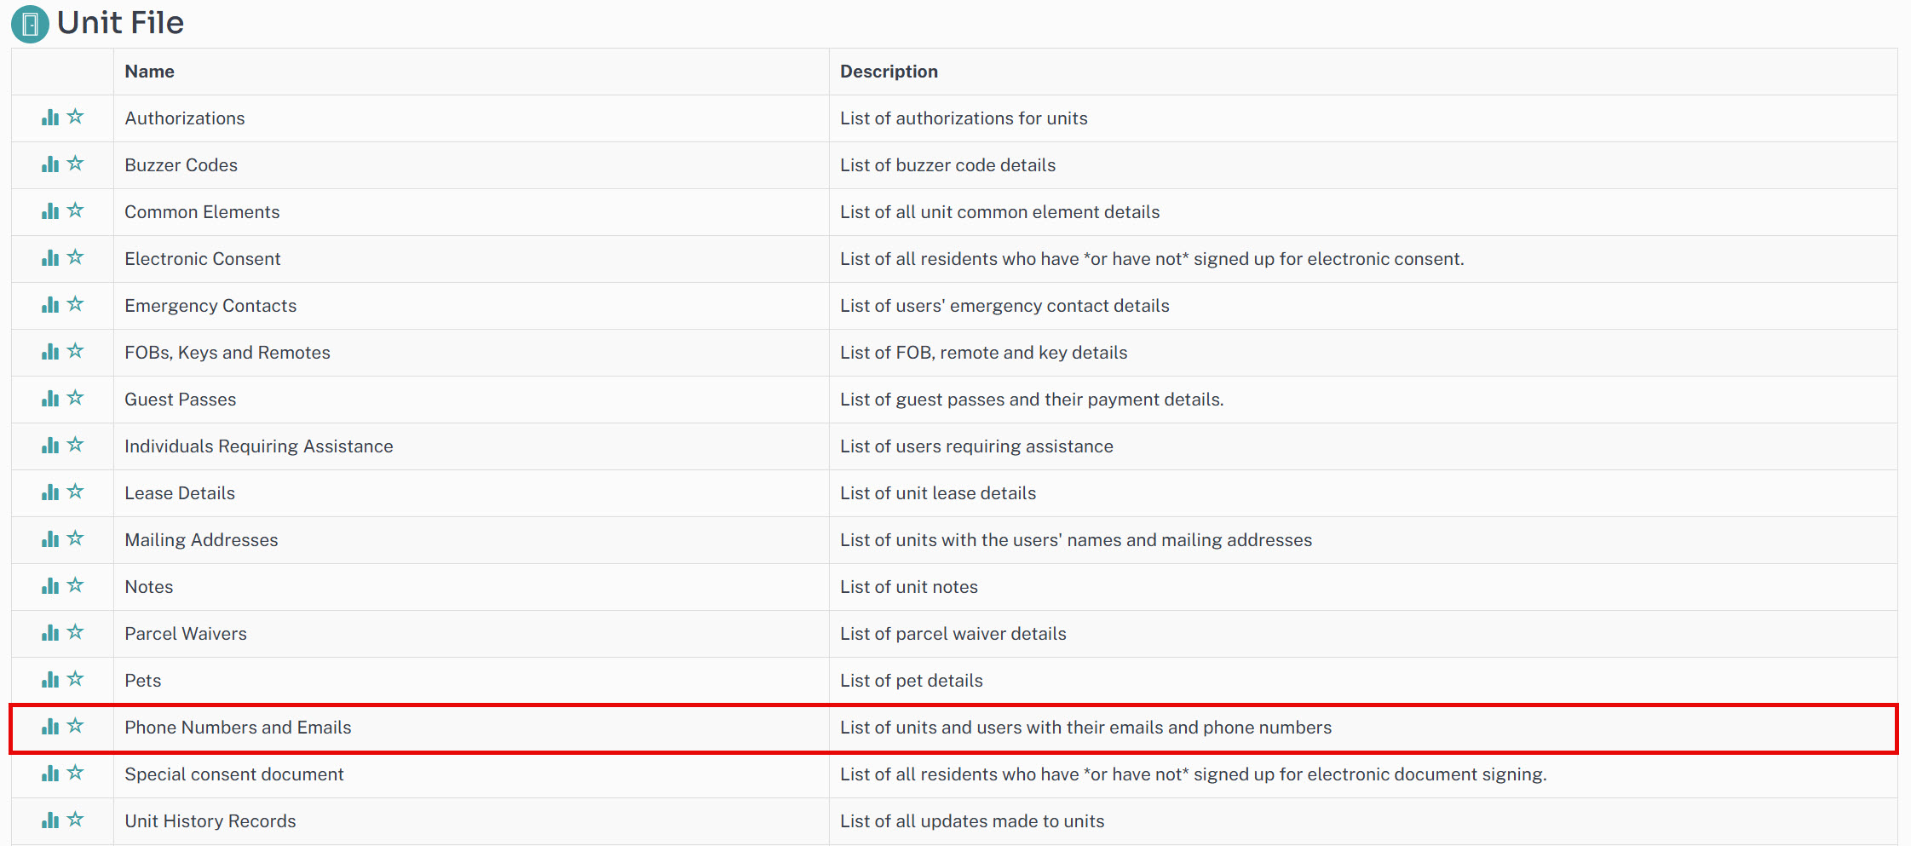The height and width of the screenshot is (846, 1911).
Task: Open chart icon for FOBs, Keys and Remotes
Action: (50, 352)
